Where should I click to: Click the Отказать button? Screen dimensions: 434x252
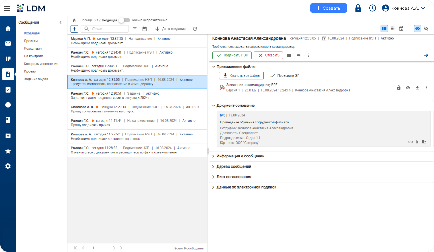point(268,55)
